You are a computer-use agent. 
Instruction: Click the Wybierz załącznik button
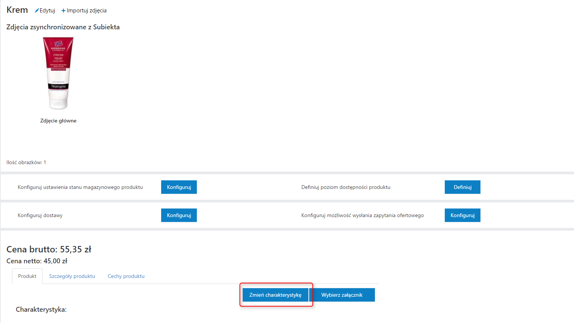click(342, 295)
